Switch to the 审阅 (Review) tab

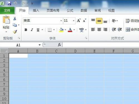[97, 11]
